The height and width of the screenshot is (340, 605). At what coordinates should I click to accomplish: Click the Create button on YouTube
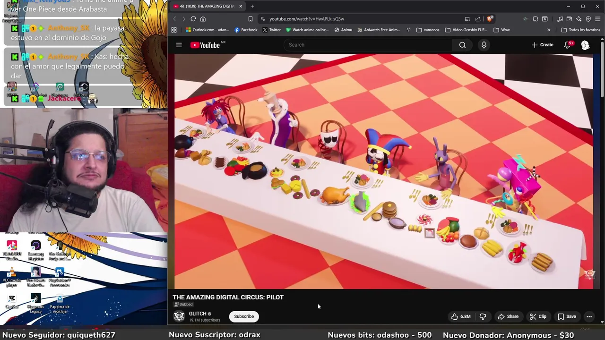[x=542, y=45]
